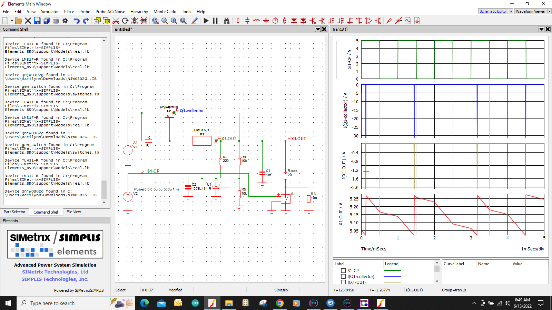This screenshot has height=310, width=552.
Task: Click the Legend column header
Action: pyautogui.click(x=392, y=264)
